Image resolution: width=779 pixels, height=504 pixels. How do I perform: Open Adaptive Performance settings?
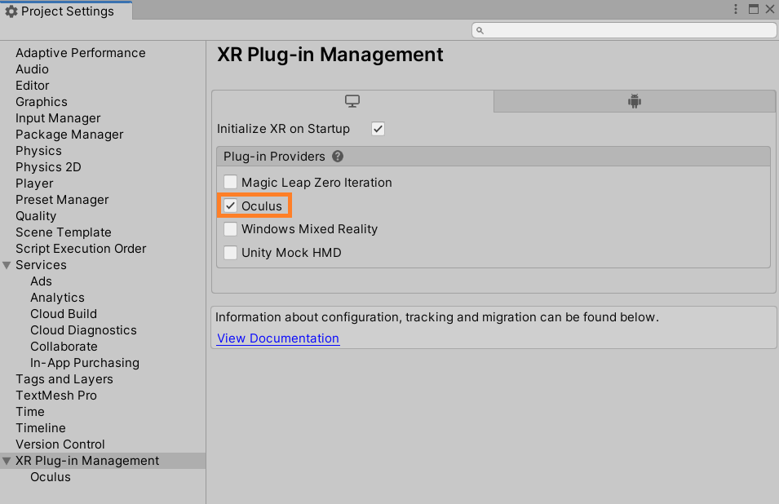(x=81, y=53)
